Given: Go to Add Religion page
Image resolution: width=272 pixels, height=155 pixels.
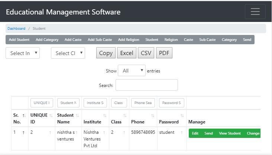Looking at the screenshot, I should point(129,40).
